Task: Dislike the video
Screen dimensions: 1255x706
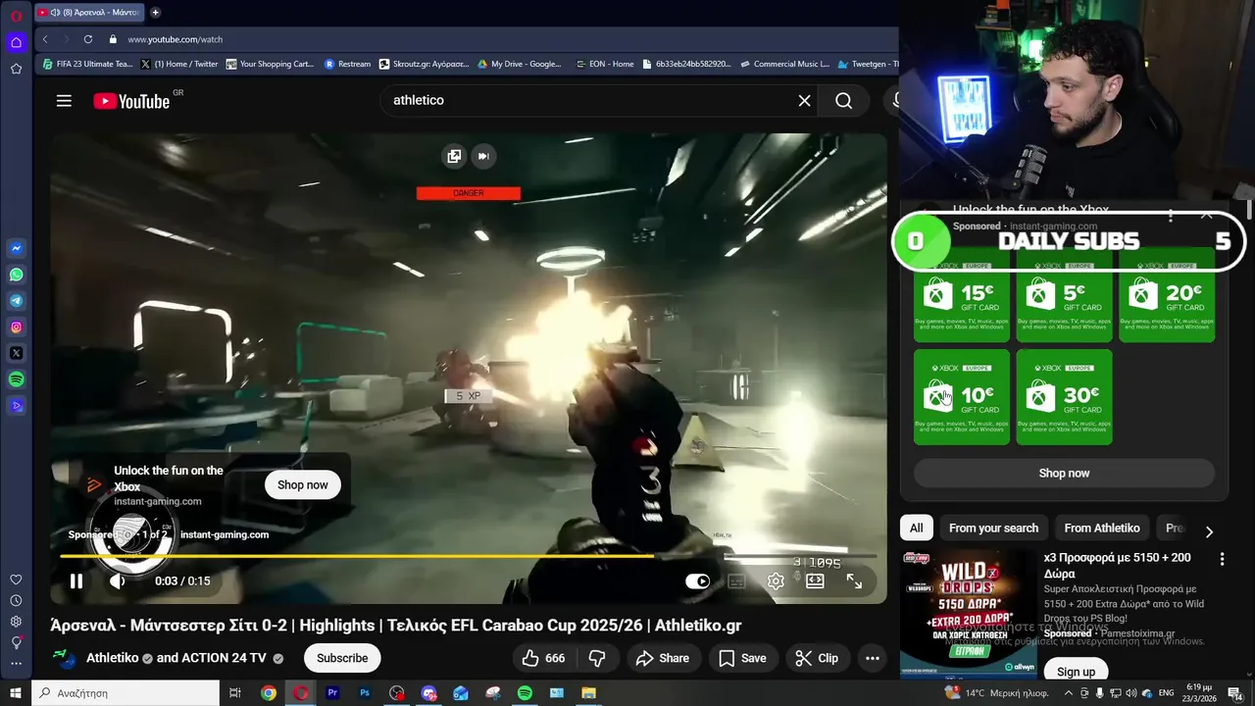Action: click(597, 658)
